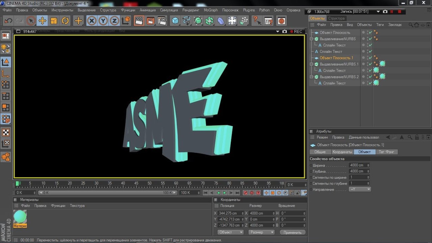Open the deformer objects icon

[x=221, y=21]
